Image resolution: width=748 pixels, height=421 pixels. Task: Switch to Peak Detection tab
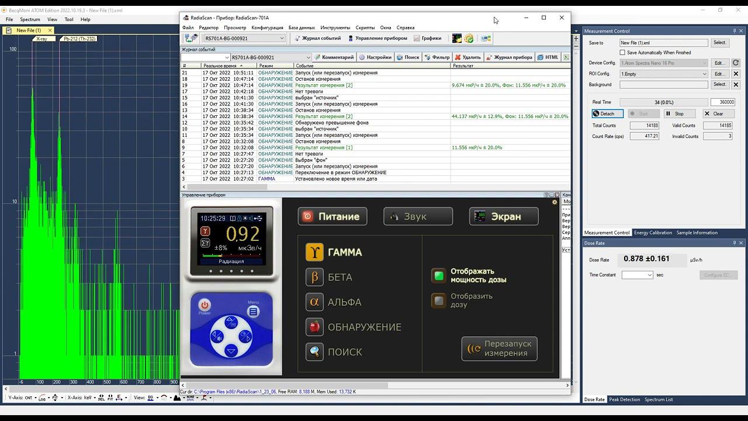(624, 399)
